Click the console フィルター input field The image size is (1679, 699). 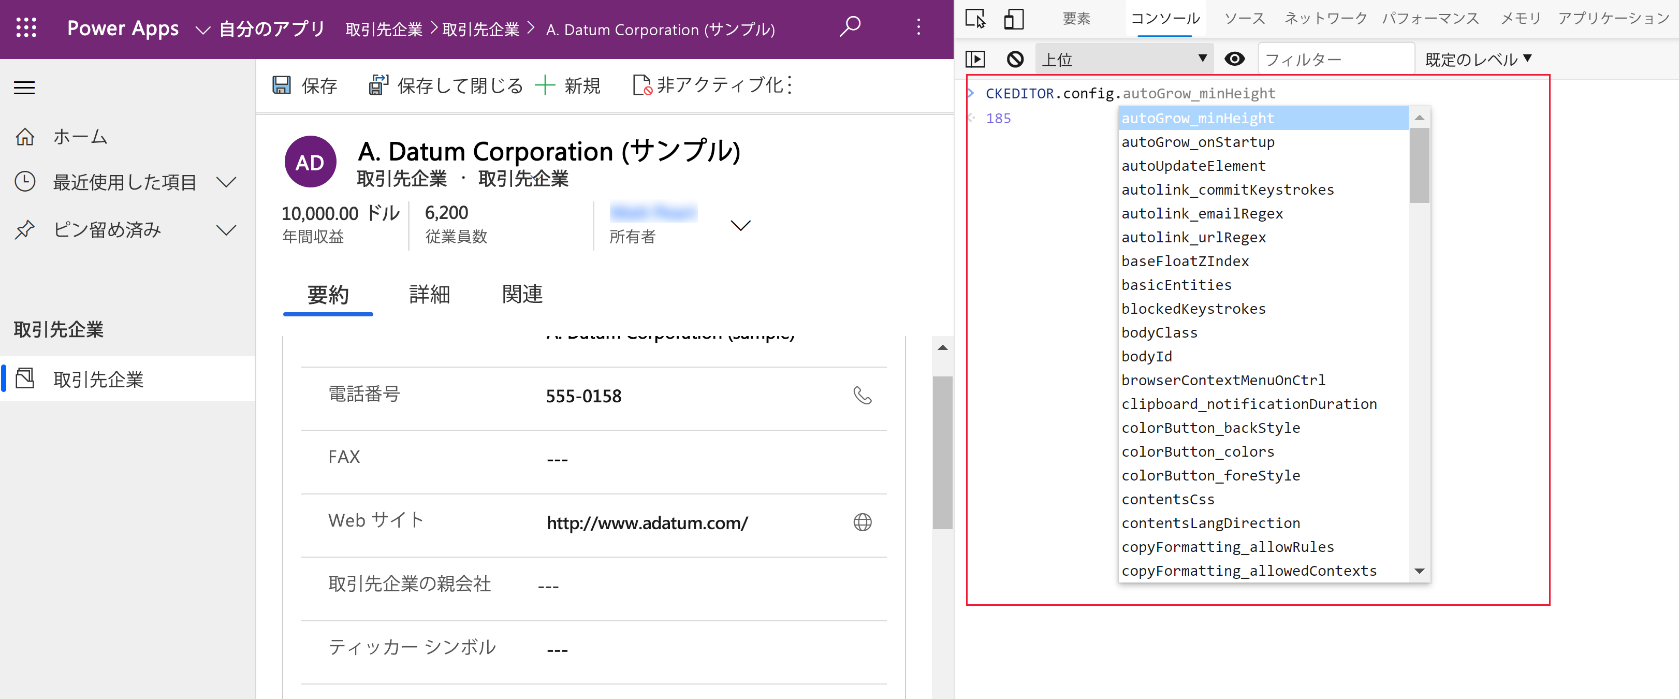pyautogui.click(x=1337, y=60)
